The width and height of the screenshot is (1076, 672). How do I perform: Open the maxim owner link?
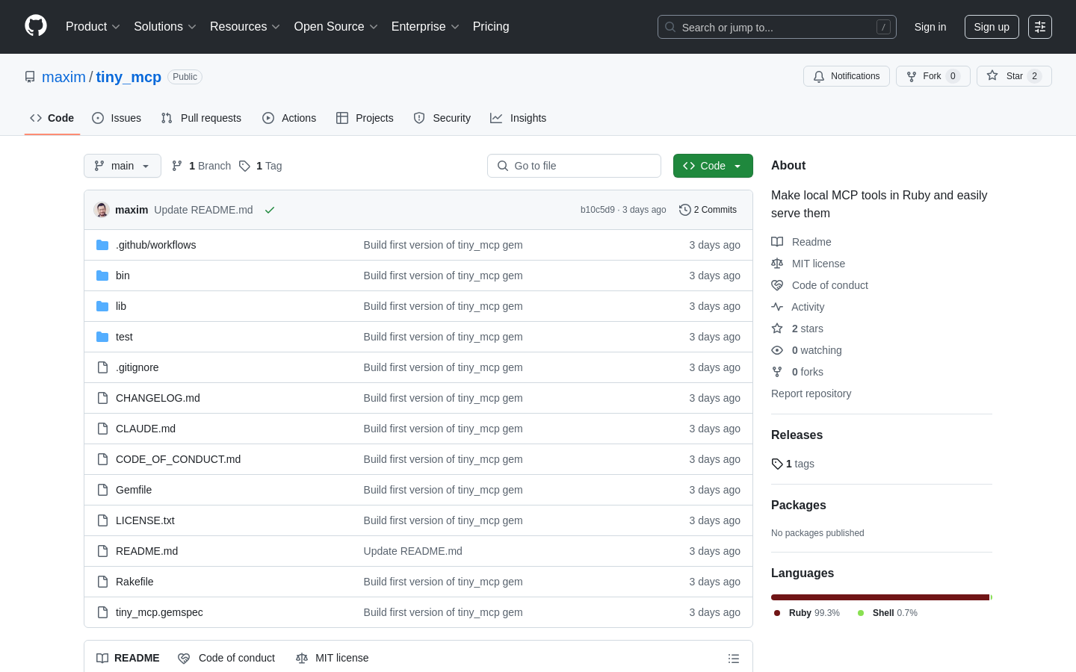click(64, 77)
